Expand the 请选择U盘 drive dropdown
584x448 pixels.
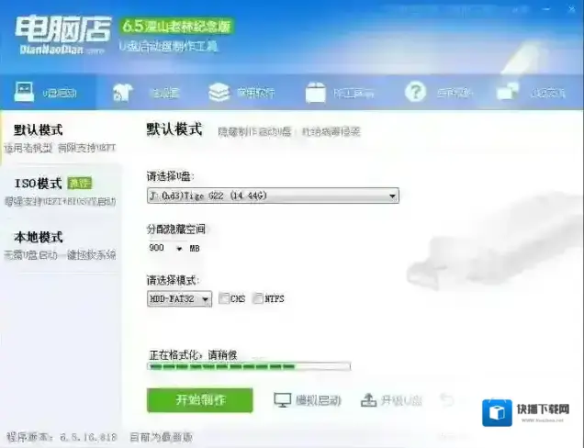[273, 196]
